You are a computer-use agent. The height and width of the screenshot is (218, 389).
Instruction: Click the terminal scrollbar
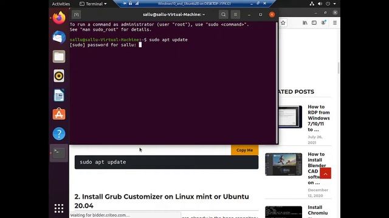(x=277, y=82)
